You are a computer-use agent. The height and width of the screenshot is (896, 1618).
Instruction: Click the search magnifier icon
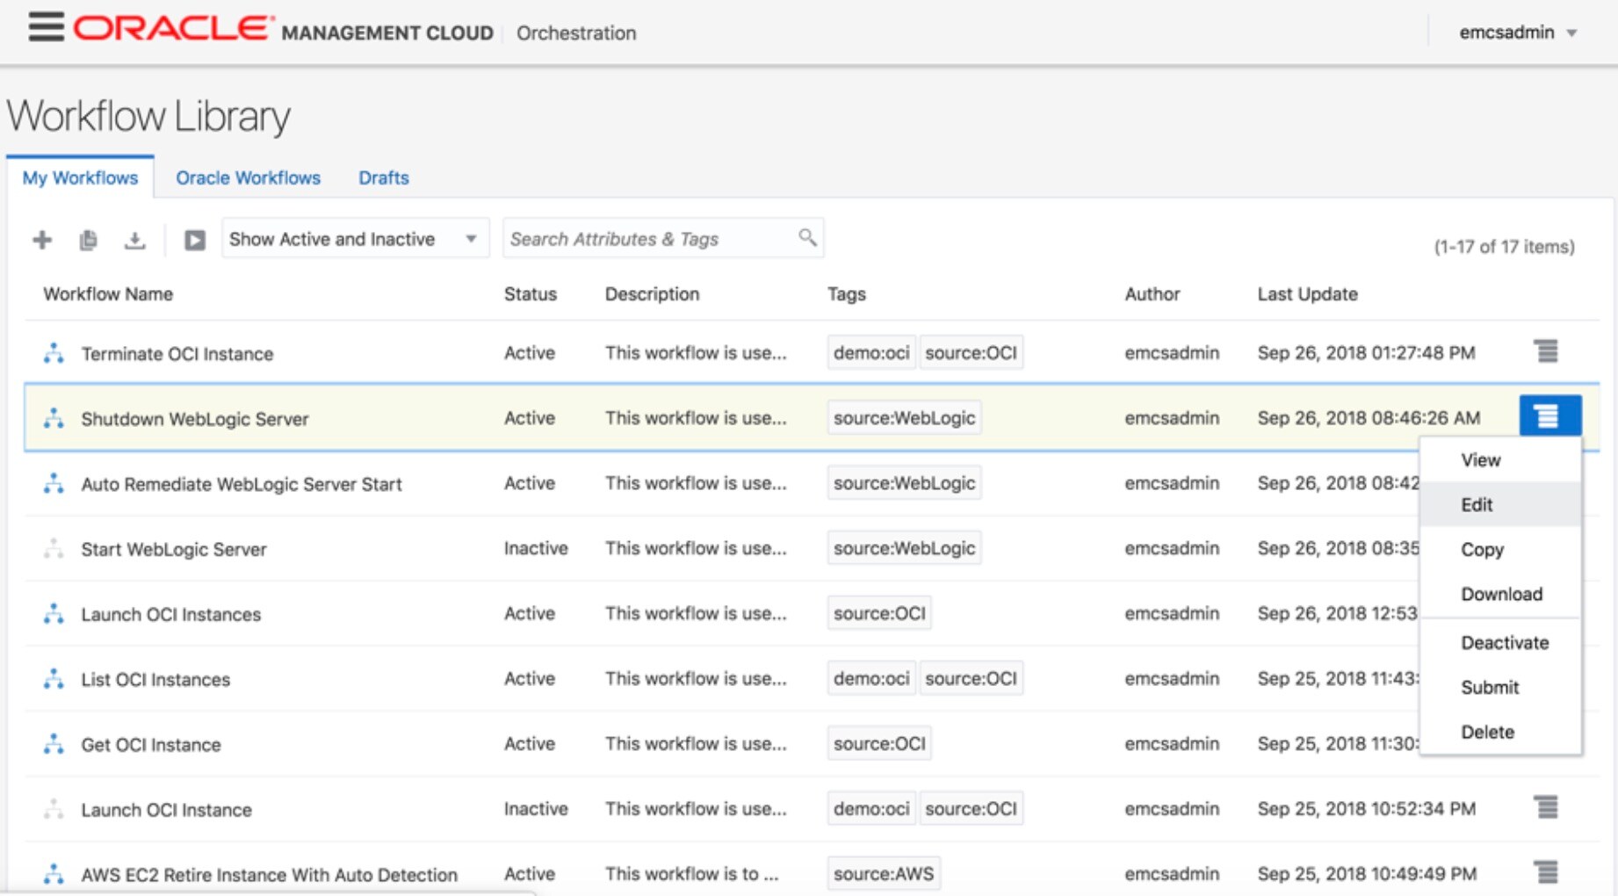[806, 237]
